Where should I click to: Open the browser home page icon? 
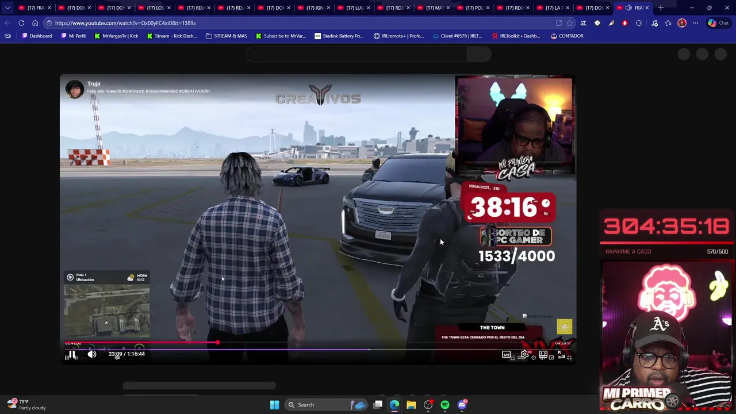pos(35,23)
